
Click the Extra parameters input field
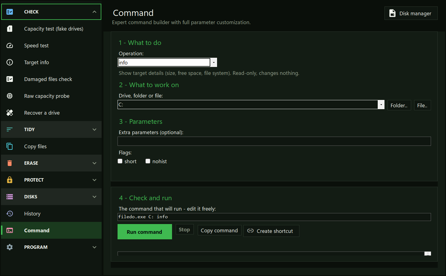click(274, 141)
